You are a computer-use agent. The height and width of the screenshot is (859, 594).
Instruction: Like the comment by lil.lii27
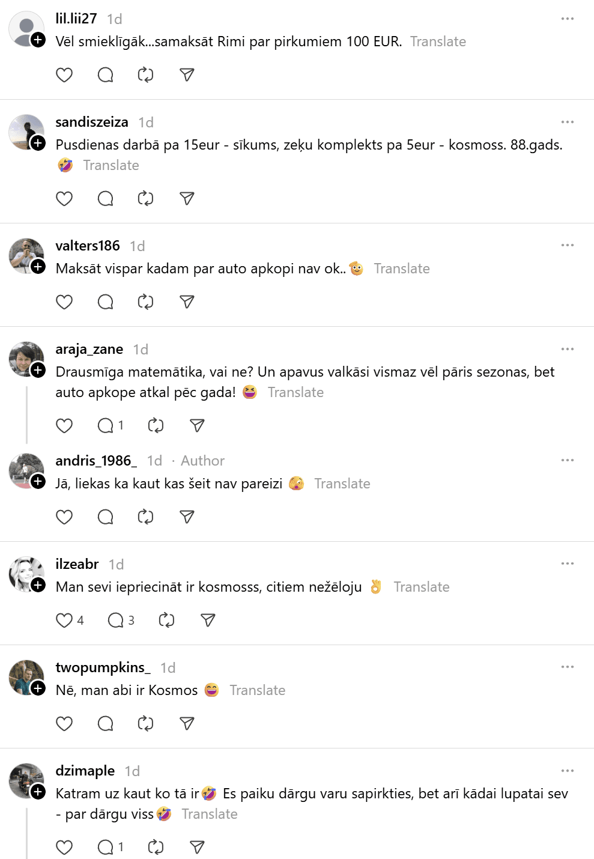64,75
